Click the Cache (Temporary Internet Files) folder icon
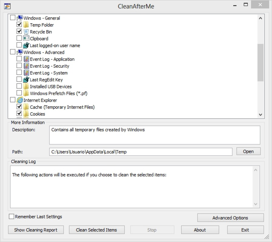The image size is (272, 242). click(26, 107)
